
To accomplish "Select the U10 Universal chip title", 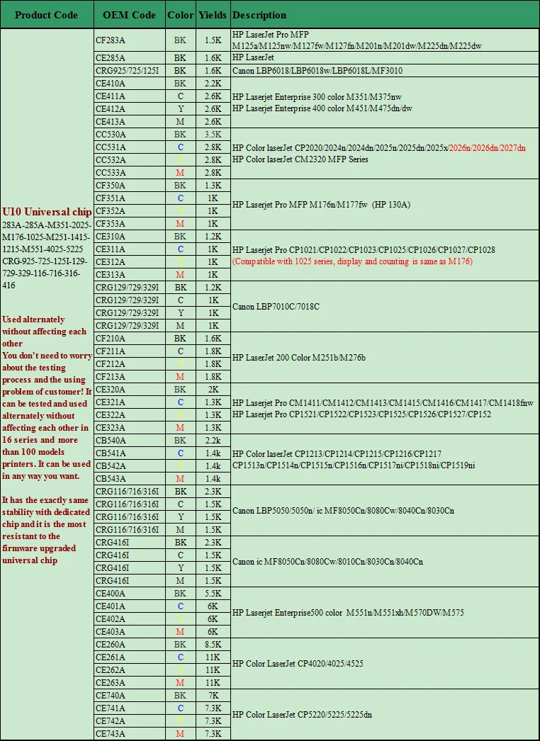I will tap(47, 212).
